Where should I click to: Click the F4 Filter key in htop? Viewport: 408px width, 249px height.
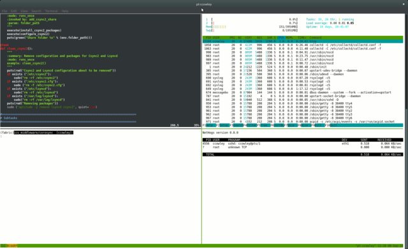point(250,125)
